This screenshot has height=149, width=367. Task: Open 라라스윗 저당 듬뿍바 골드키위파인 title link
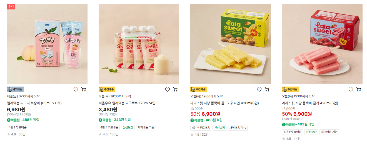224,103
